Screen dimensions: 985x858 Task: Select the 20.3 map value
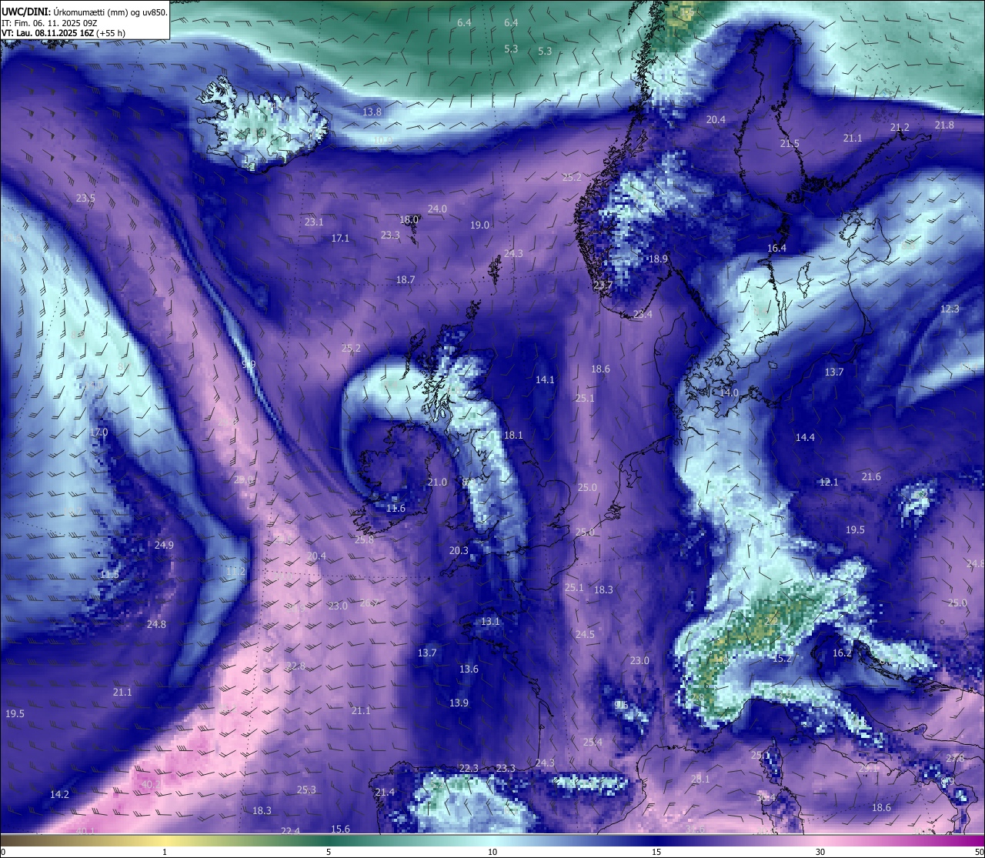tap(459, 550)
